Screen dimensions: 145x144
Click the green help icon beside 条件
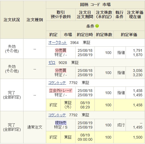tap(97, 26)
